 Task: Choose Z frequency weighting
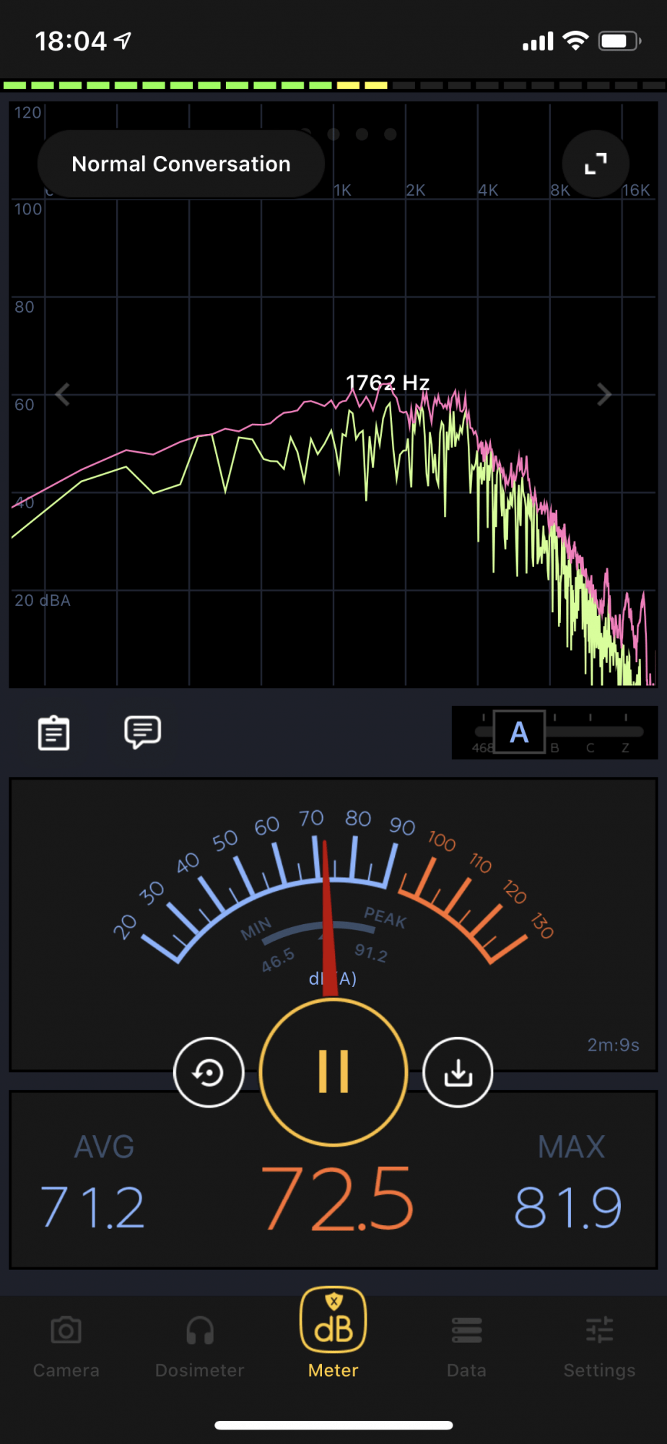tap(625, 747)
